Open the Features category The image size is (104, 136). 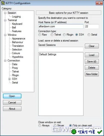tap(17, 31)
